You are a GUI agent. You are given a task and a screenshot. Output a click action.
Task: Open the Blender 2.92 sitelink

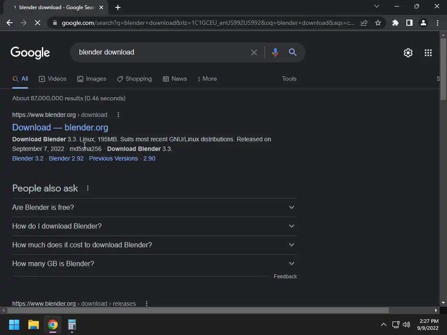pyautogui.click(x=66, y=158)
